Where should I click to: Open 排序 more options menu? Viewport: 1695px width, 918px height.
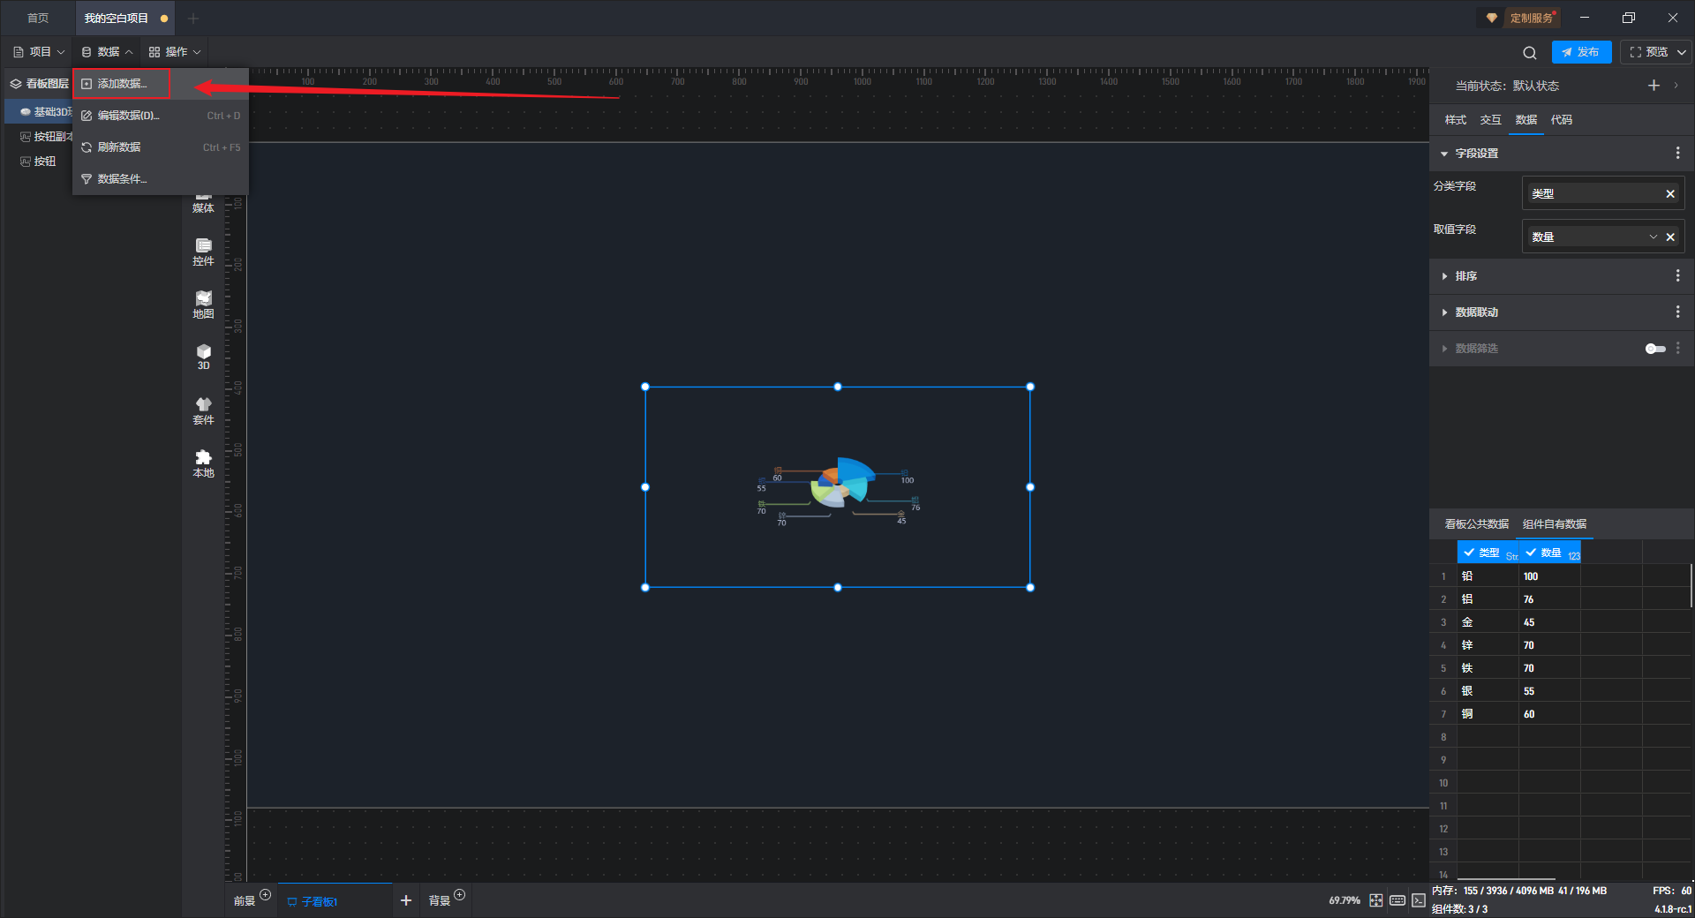(x=1677, y=276)
